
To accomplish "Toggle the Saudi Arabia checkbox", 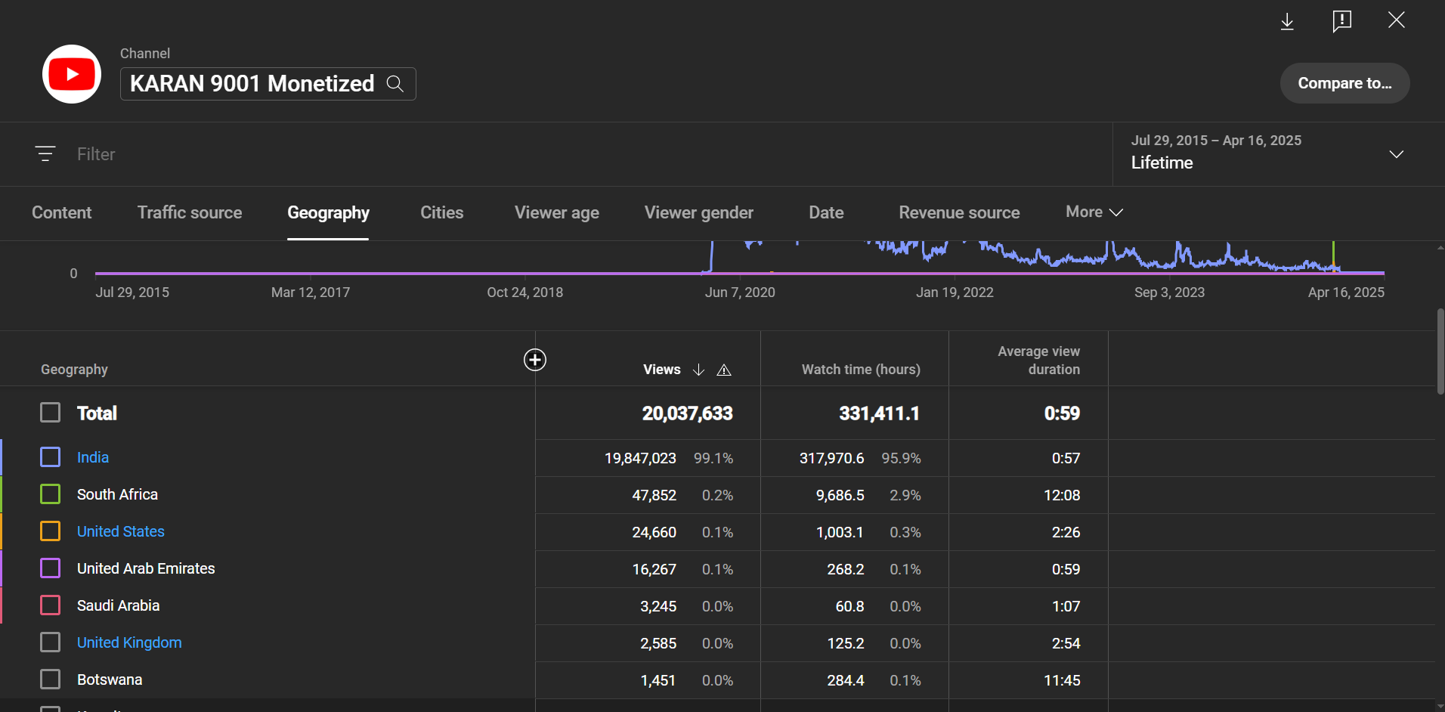I will (51, 605).
